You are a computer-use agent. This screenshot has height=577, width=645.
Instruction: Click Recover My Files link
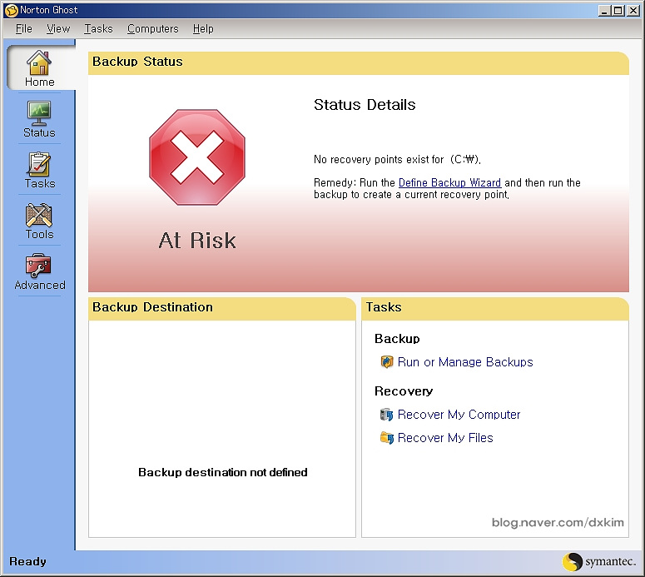(445, 438)
